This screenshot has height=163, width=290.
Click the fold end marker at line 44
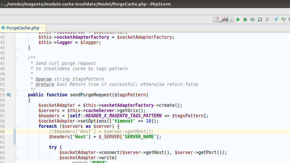coord(16,48)
